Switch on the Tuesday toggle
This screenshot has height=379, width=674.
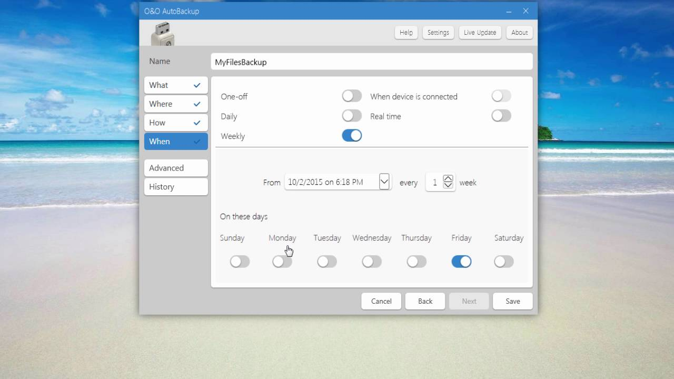[x=327, y=262]
